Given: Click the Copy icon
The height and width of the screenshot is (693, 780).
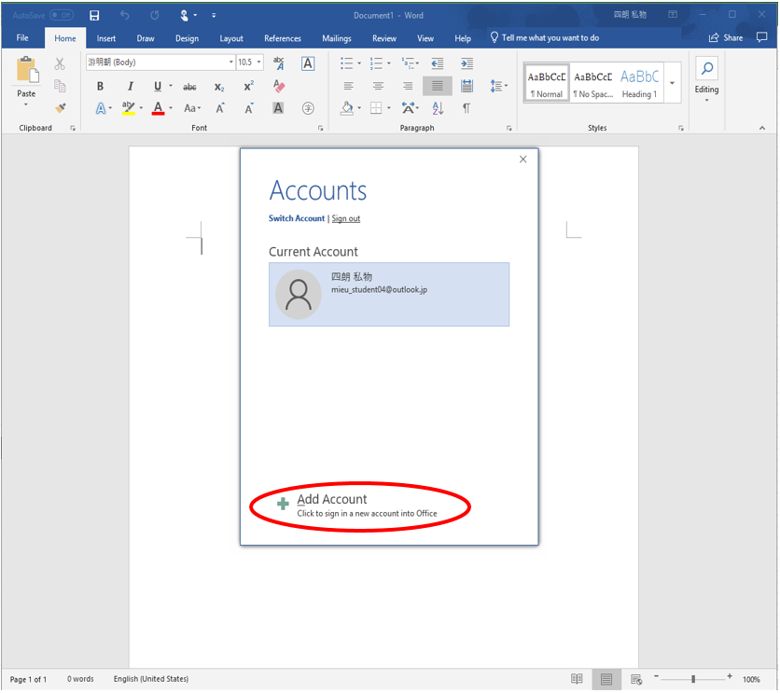Looking at the screenshot, I should pos(60,86).
